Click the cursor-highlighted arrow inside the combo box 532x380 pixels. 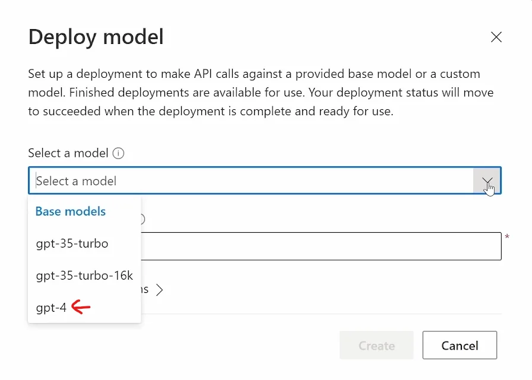tap(487, 181)
